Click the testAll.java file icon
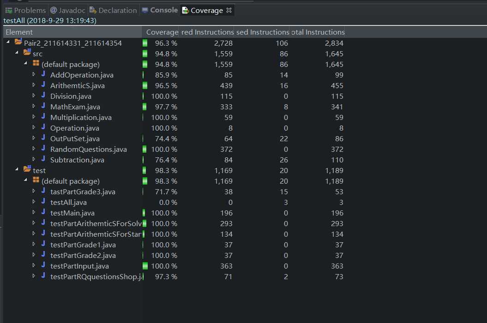This screenshot has width=487, height=323. (x=43, y=201)
